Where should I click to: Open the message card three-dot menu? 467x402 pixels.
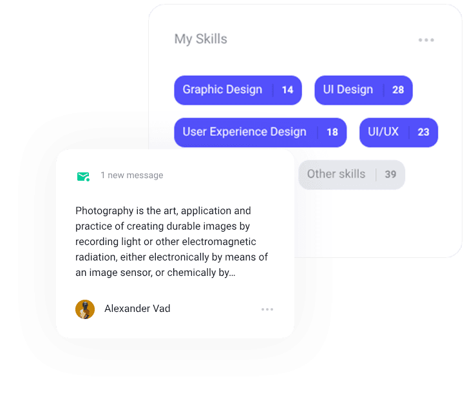(267, 309)
